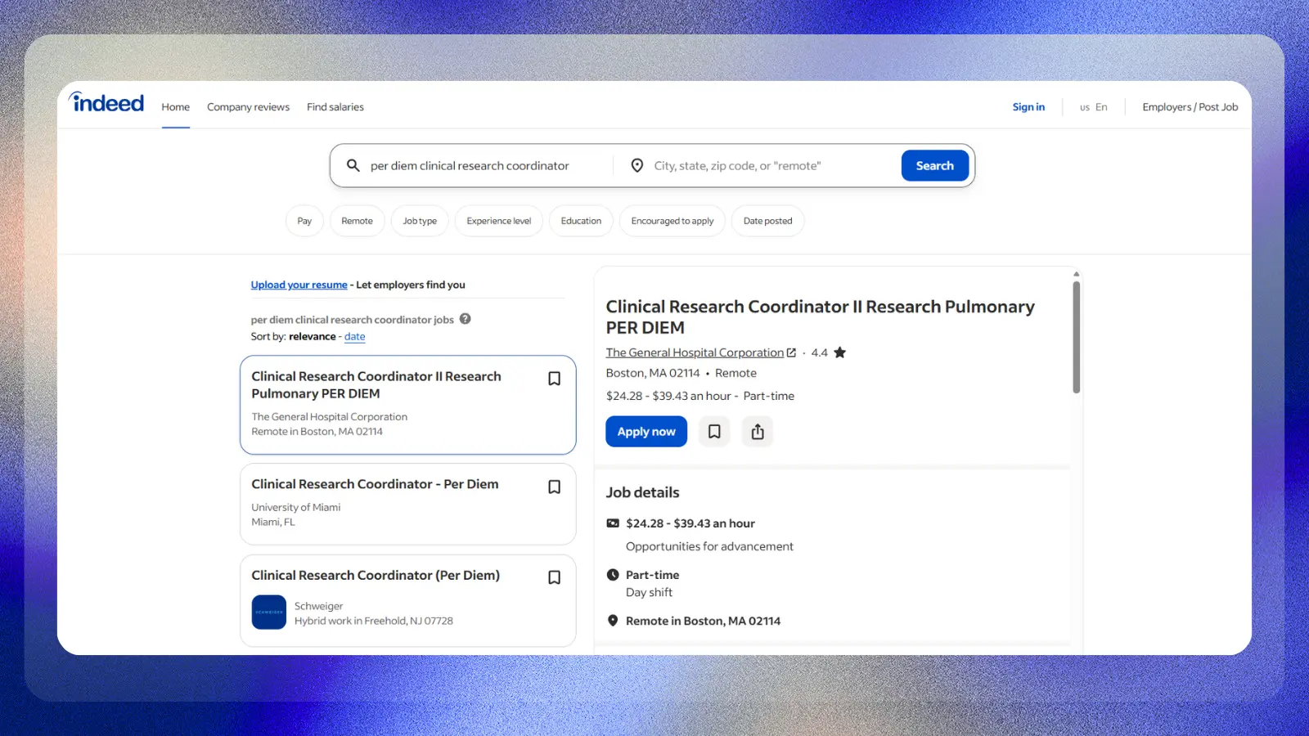Open the Job type filter
This screenshot has height=736, width=1309.
(420, 221)
